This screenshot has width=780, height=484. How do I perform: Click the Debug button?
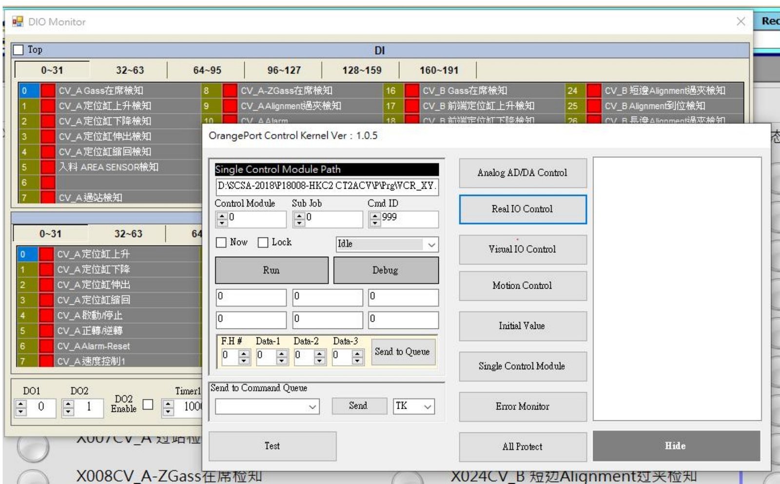(x=386, y=270)
